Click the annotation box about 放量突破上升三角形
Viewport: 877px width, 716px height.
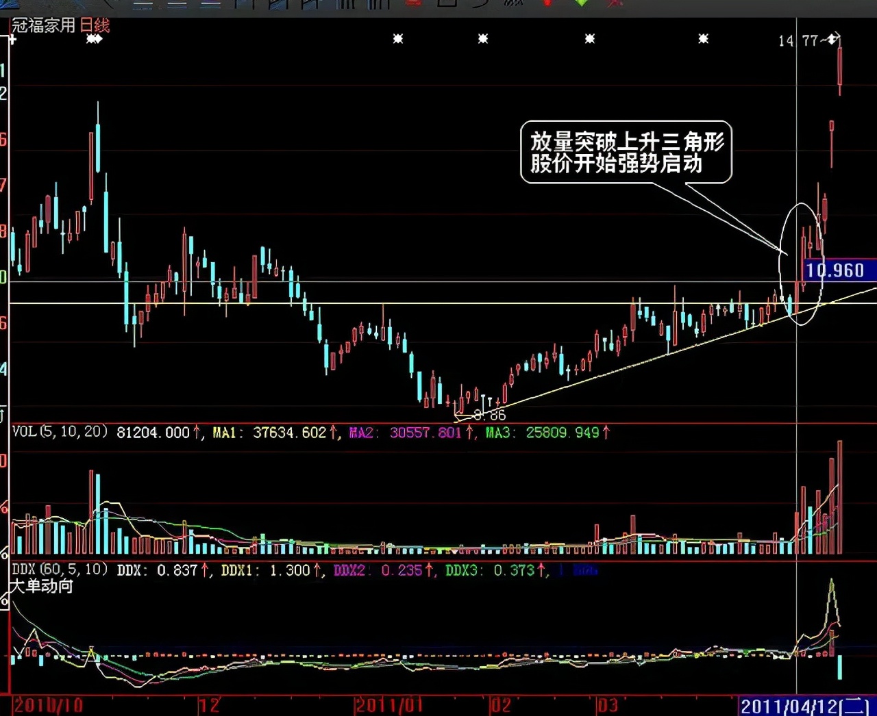point(628,152)
